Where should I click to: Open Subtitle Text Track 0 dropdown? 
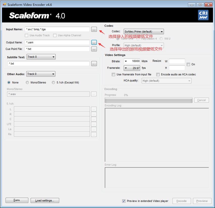click(x=41, y=57)
